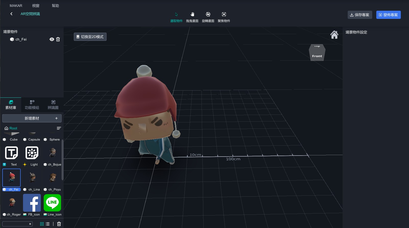Click 新增素材 add asset button
409x228 pixels.
[32, 118]
